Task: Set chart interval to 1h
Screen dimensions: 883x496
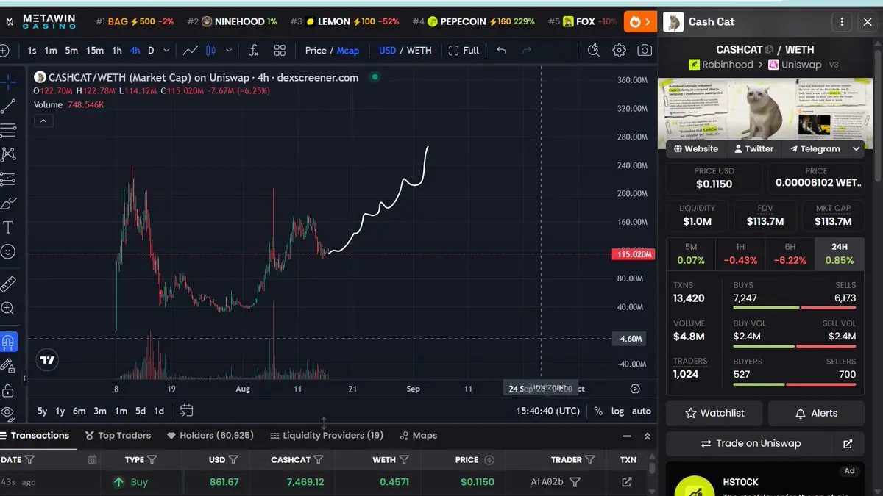Action: click(117, 51)
